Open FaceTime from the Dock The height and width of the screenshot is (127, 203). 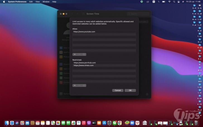(68, 123)
